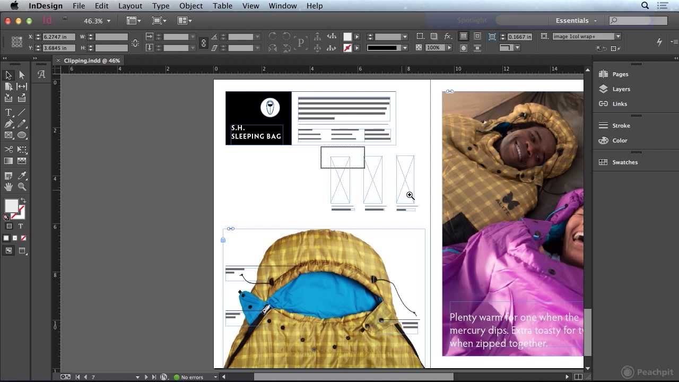Open Screen Mode dropdown in application bar
The image size is (679, 382).
pyautogui.click(x=159, y=21)
